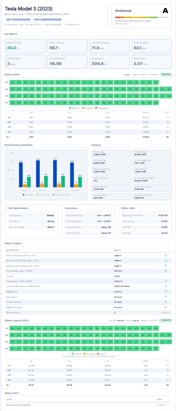The width and height of the screenshot is (176, 411).
Task: Click the Beginning of Life Ah value
Action: click(164, 216)
